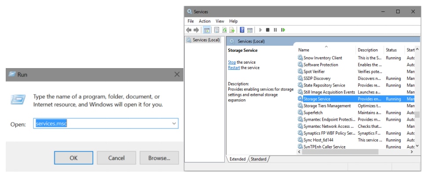Switch to the Standard tab

click(259, 159)
